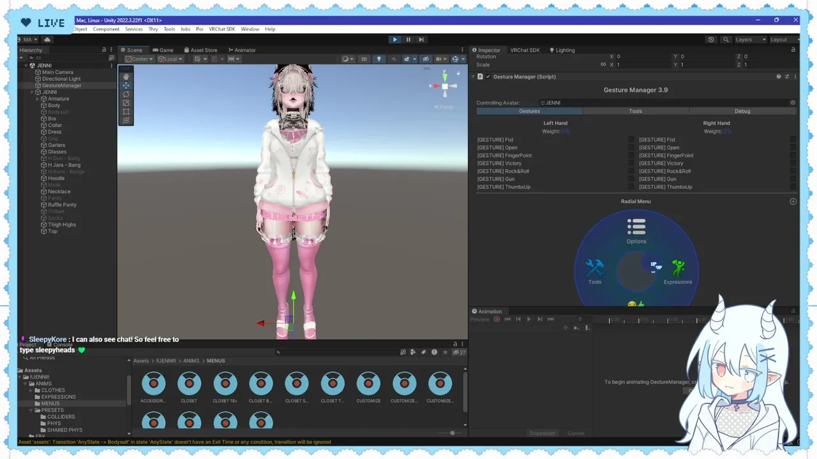Open Unity global search magnifier
Screen dimensions: 817x459
(x=726, y=40)
